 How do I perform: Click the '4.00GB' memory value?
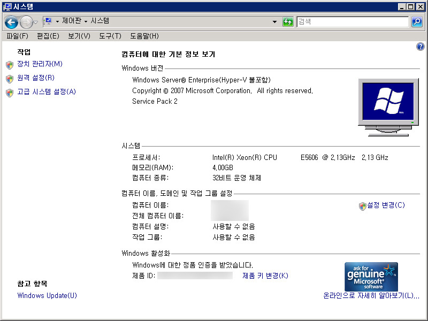(223, 167)
